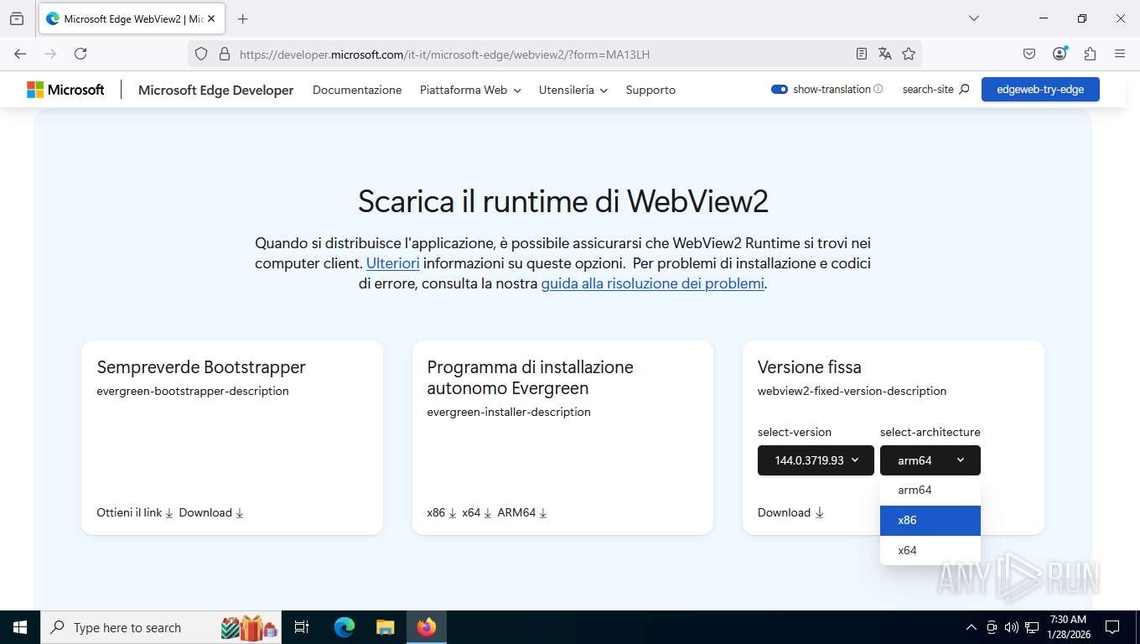Open the Firefox View recent browsing icon
This screenshot has width=1140, height=644.
coord(17,18)
